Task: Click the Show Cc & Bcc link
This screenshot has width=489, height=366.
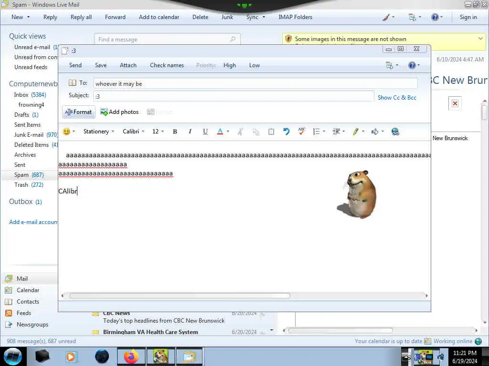Action: (x=397, y=98)
